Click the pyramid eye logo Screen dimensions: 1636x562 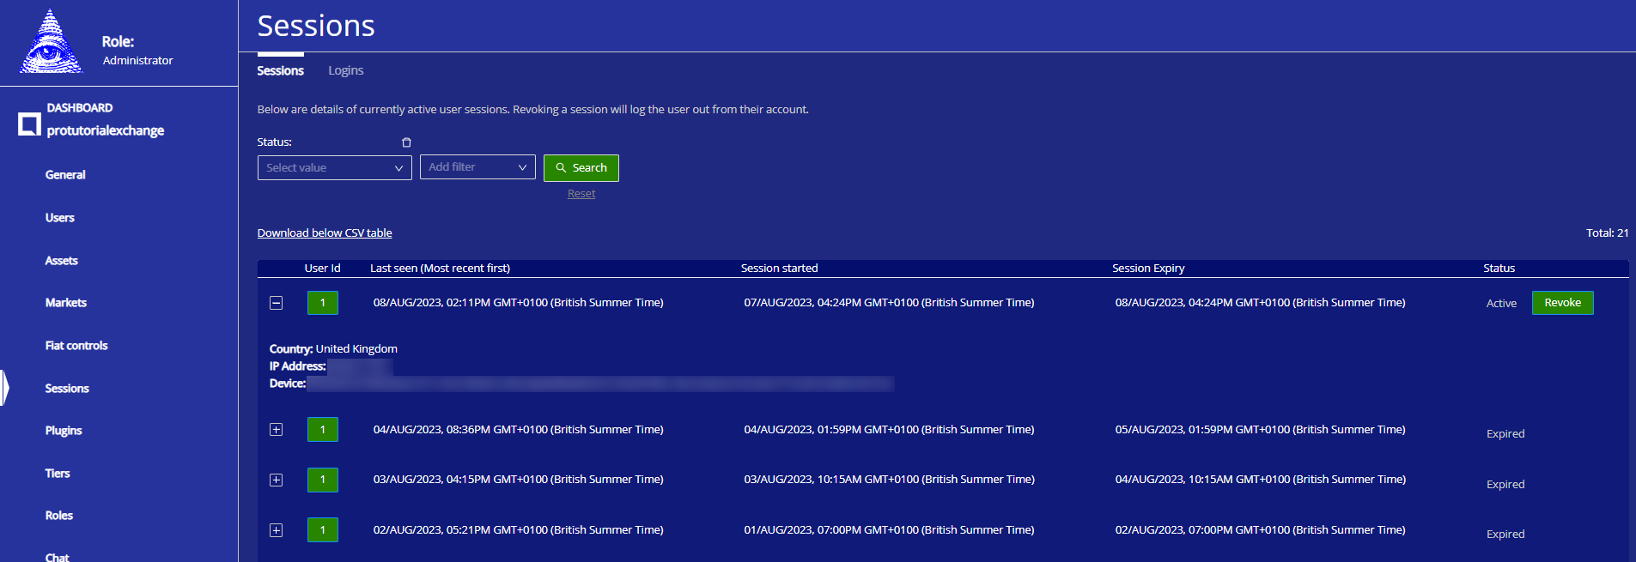[51, 42]
